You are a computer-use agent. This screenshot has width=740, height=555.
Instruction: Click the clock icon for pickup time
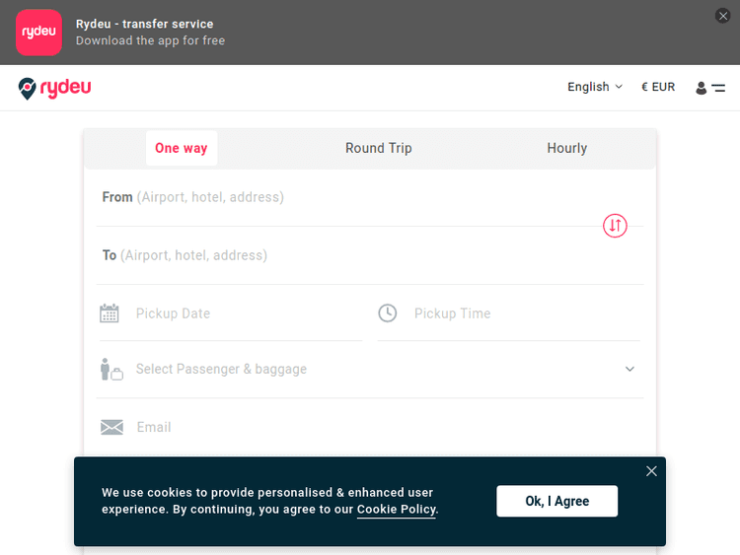[388, 312]
